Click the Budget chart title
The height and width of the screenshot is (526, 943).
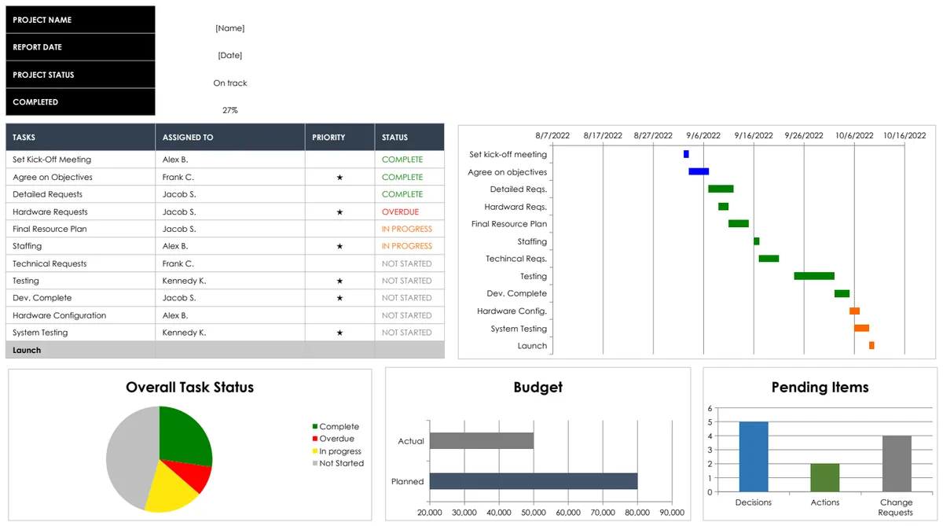[x=538, y=387]
